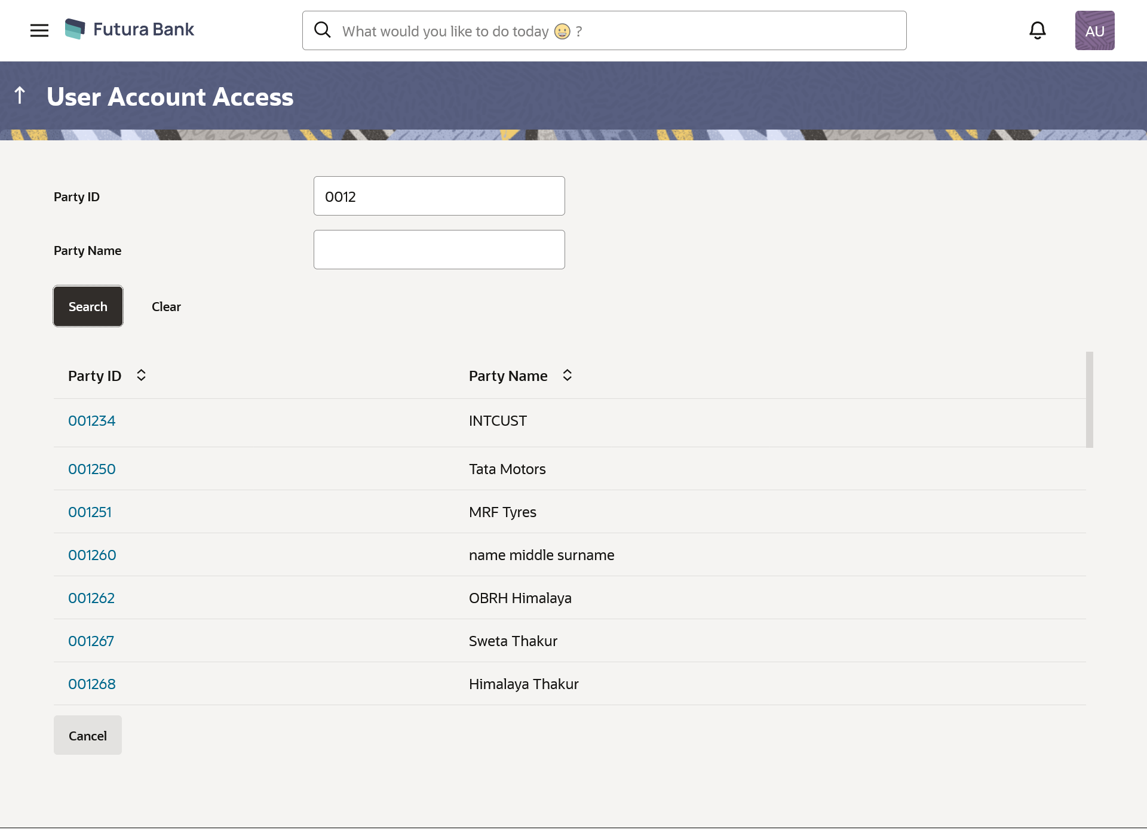Viewport: 1147px width, 830px height.
Task: Click the Cancel button
Action: [88, 736]
